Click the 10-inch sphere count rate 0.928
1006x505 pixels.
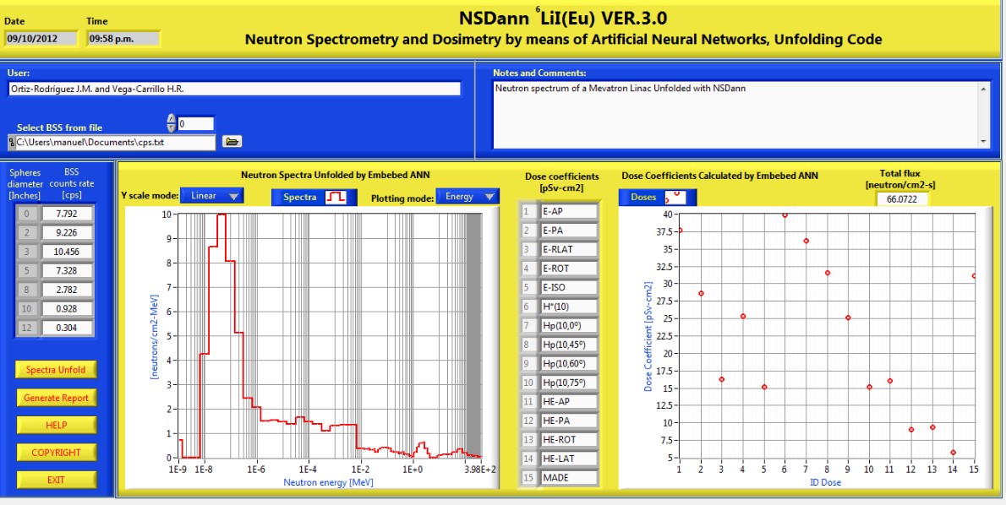coord(68,309)
